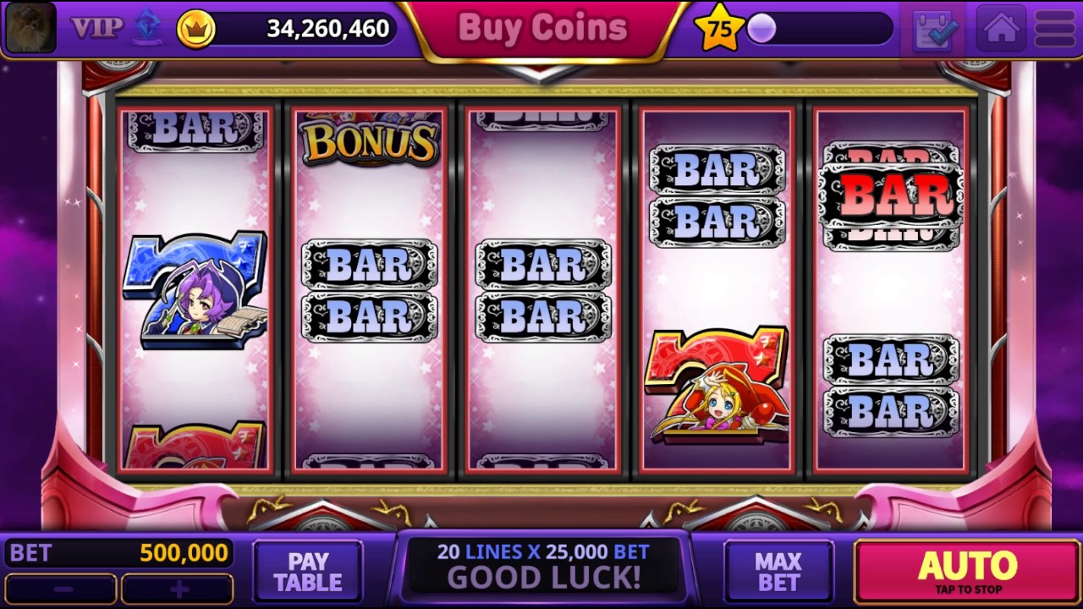Click the red BAR symbol on fifth reel
Image resolution: width=1083 pixels, height=609 pixels.
coord(891,196)
